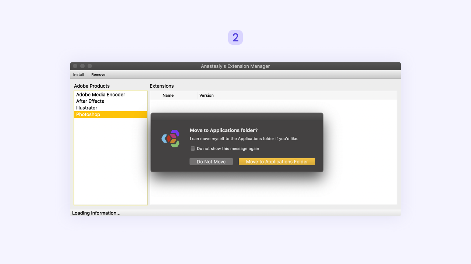
Task: Click the Extension Manager app icon in dialog
Action: point(171,139)
